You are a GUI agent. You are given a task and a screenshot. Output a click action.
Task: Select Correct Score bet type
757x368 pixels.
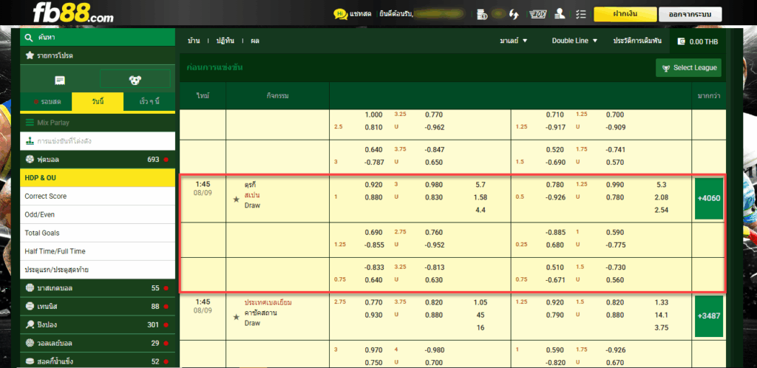coord(98,197)
